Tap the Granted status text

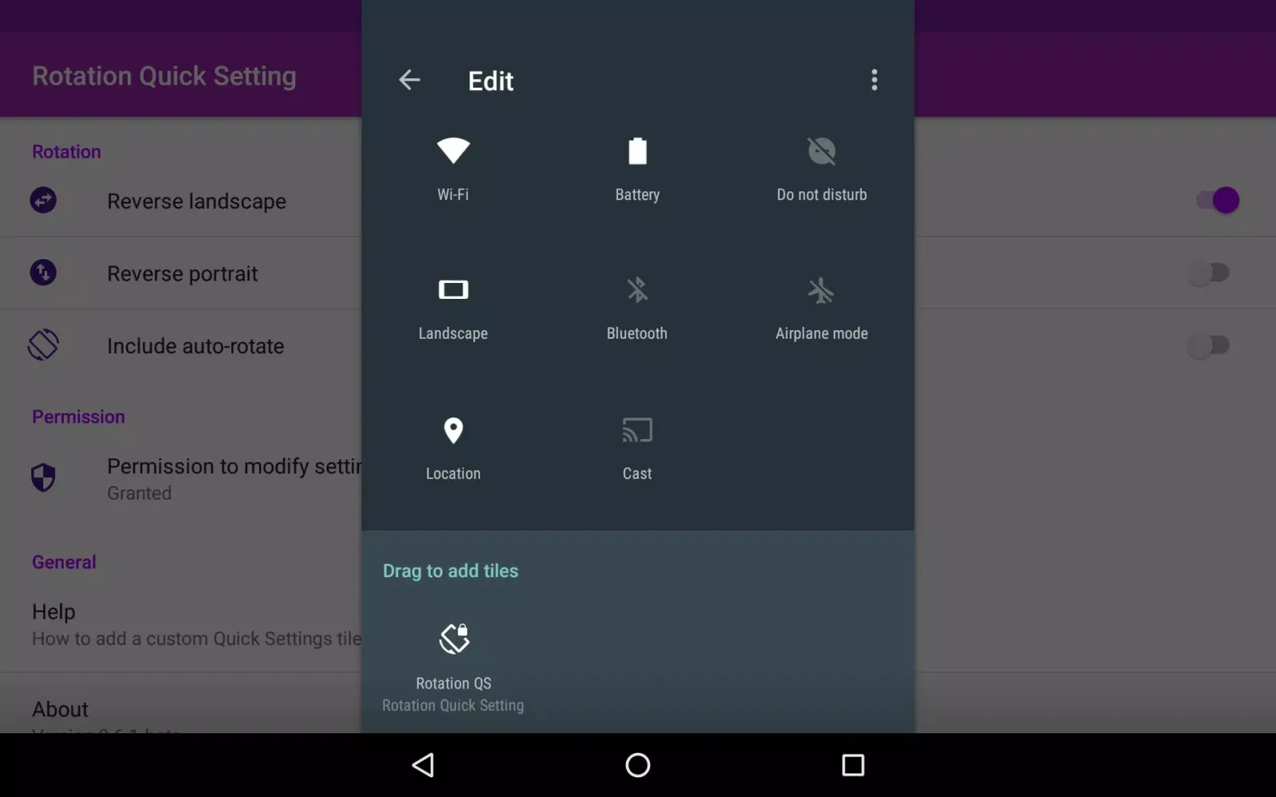coord(140,493)
